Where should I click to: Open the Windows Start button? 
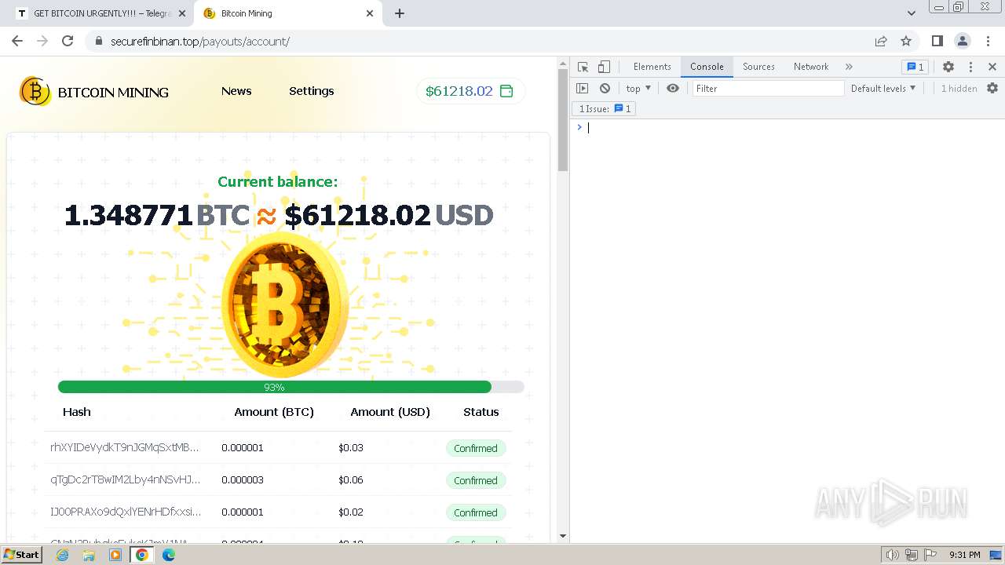pos(22,555)
